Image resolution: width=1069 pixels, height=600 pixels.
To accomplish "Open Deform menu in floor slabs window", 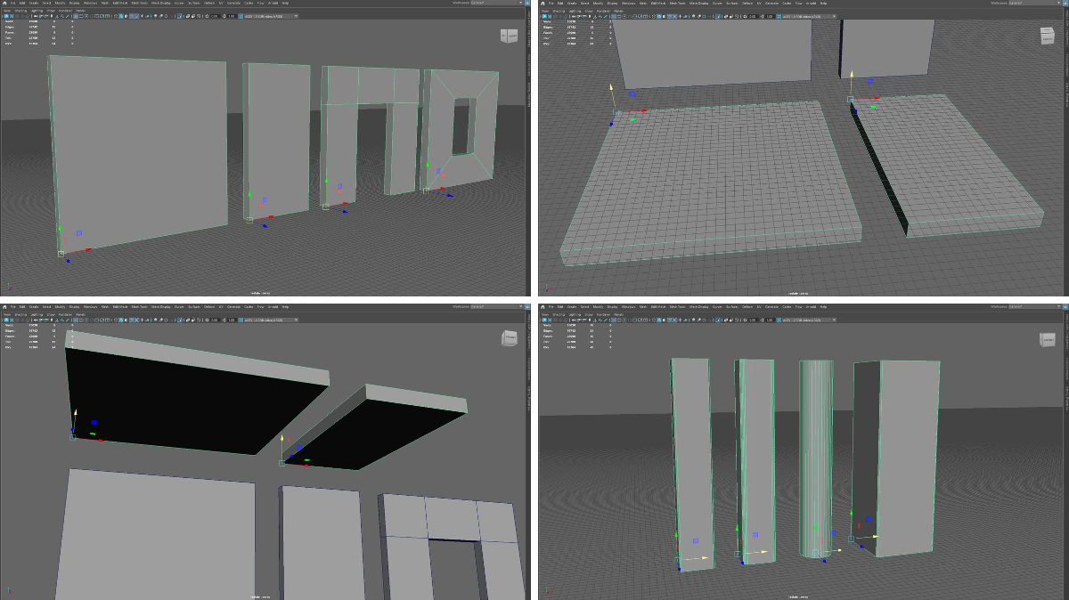I will coord(748,4).
